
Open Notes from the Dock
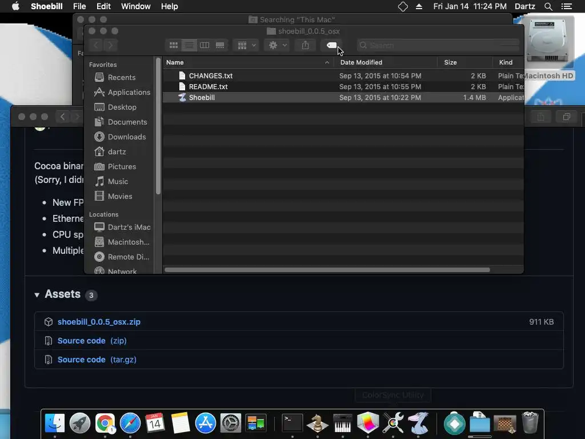181,424
